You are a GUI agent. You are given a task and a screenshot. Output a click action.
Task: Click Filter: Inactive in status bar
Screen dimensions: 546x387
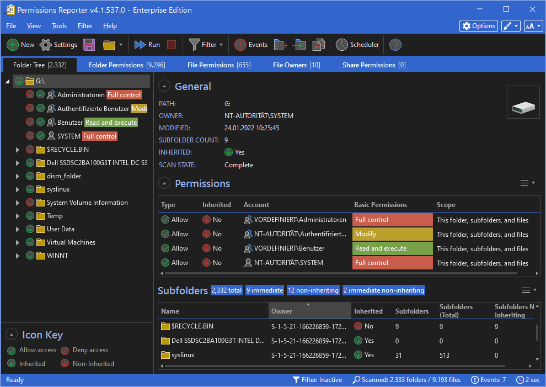pos(317,380)
